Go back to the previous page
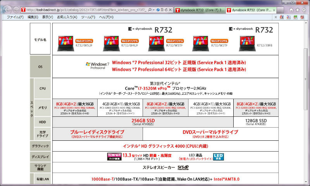Image resolution: width=310 pixels, height=186 pixels. click(x=7, y=9)
